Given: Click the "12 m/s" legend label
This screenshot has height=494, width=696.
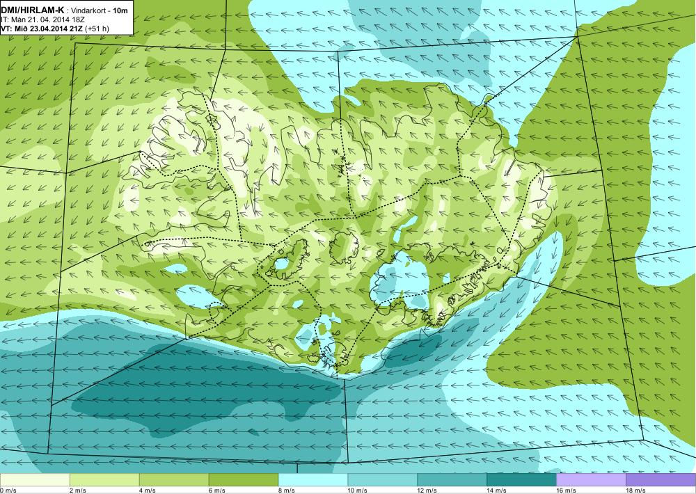Looking at the screenshot, I should point(427,491).
